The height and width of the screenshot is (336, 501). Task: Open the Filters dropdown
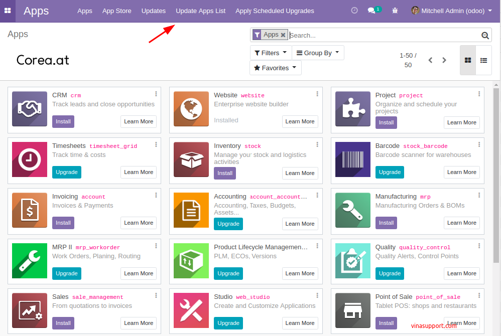click(271, 53)
